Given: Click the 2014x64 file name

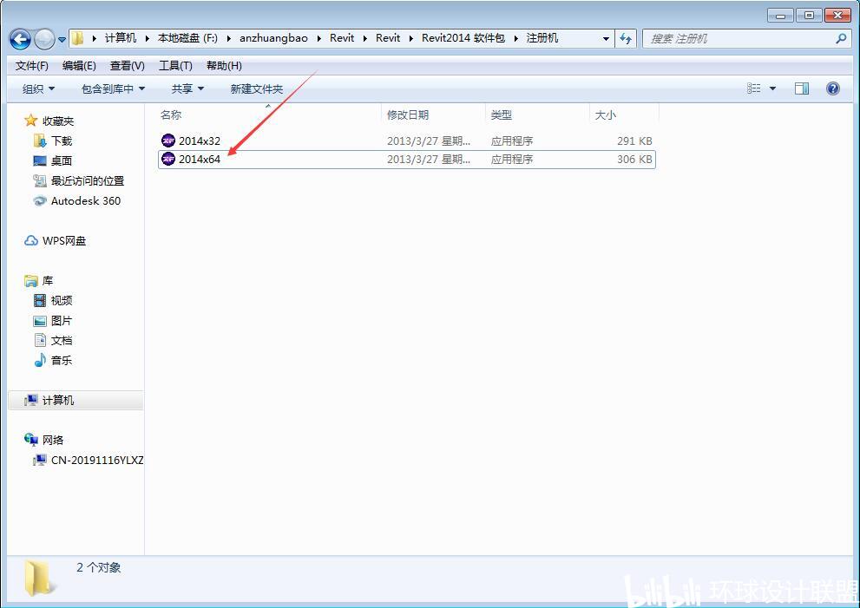Looking at the screenshot, I should point(200,160).
